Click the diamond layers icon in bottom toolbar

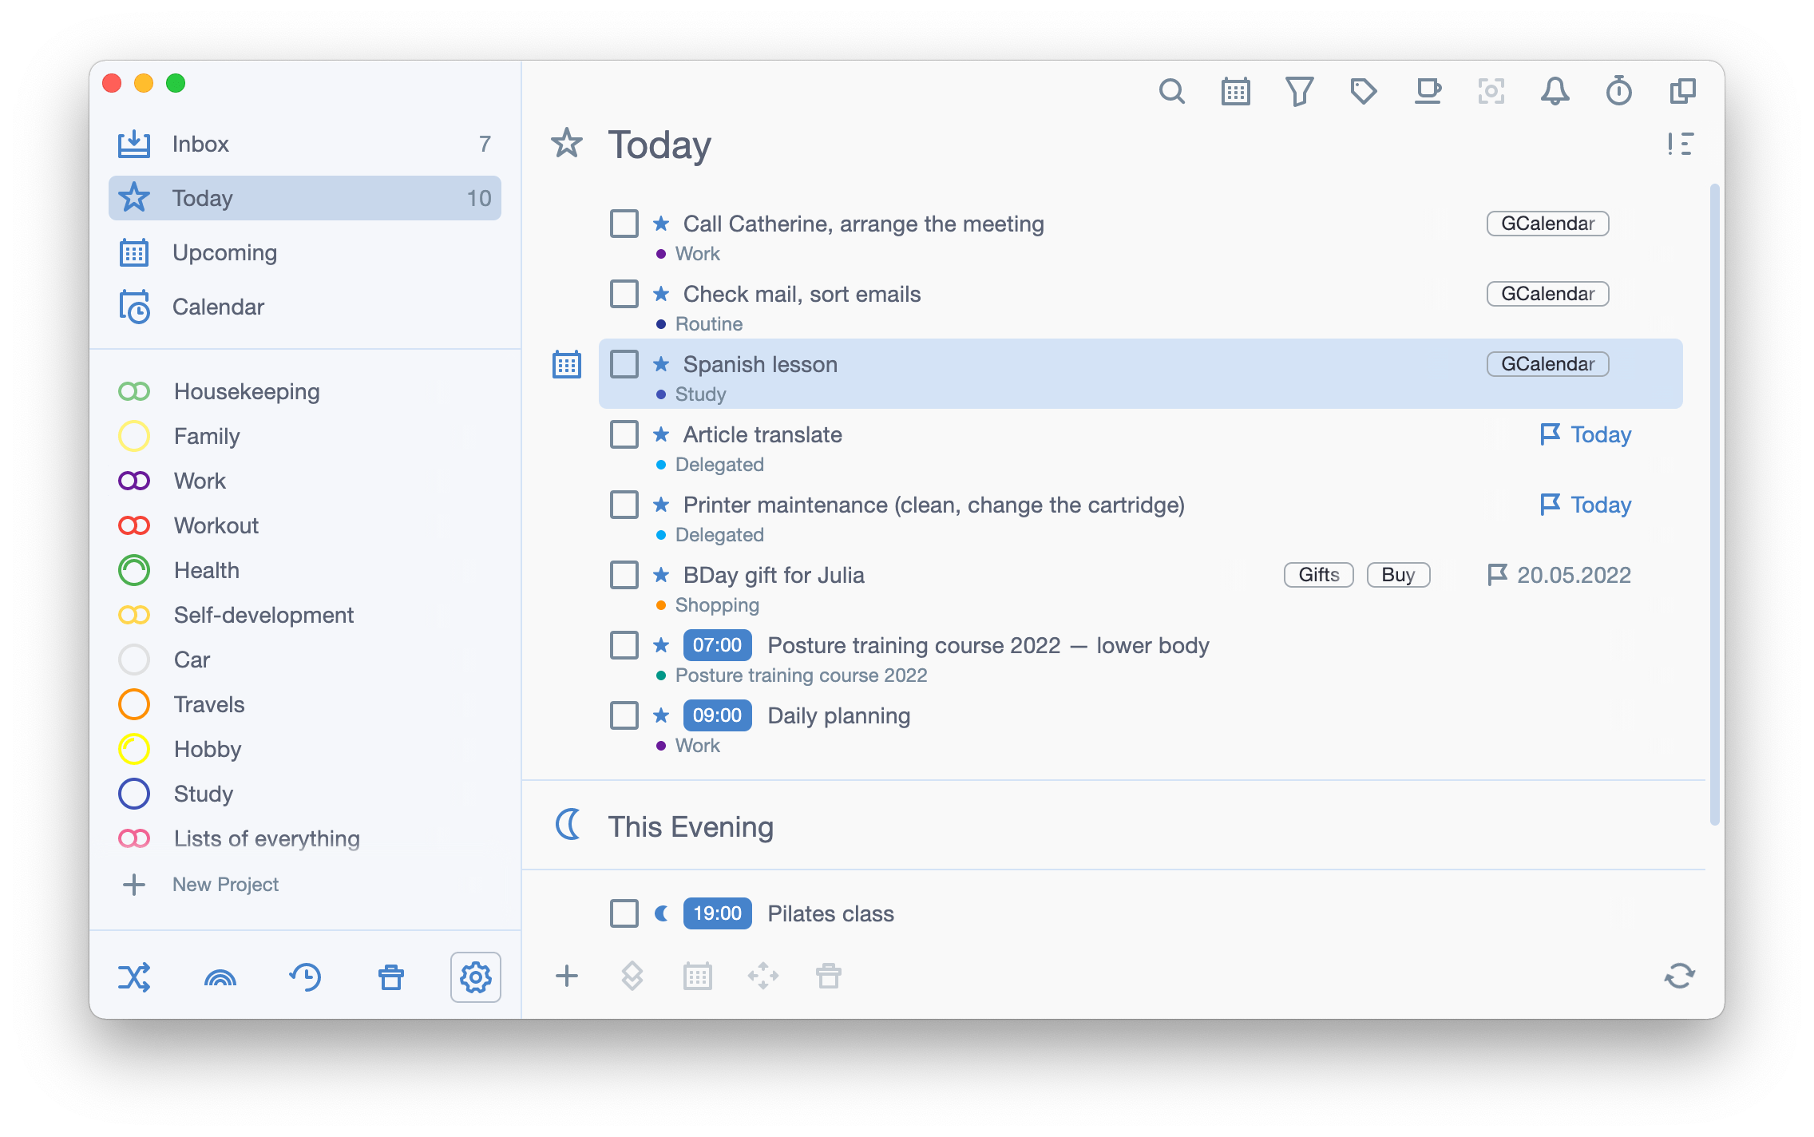(x=632, y=976)
